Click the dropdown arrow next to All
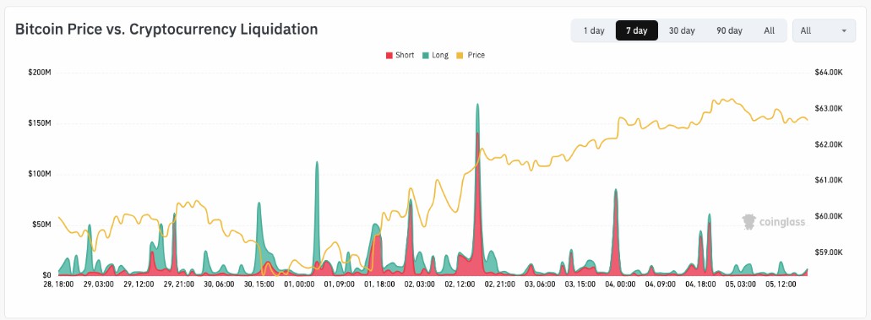The width and height of the screenshot is (871, 320). tap(844, 31)
